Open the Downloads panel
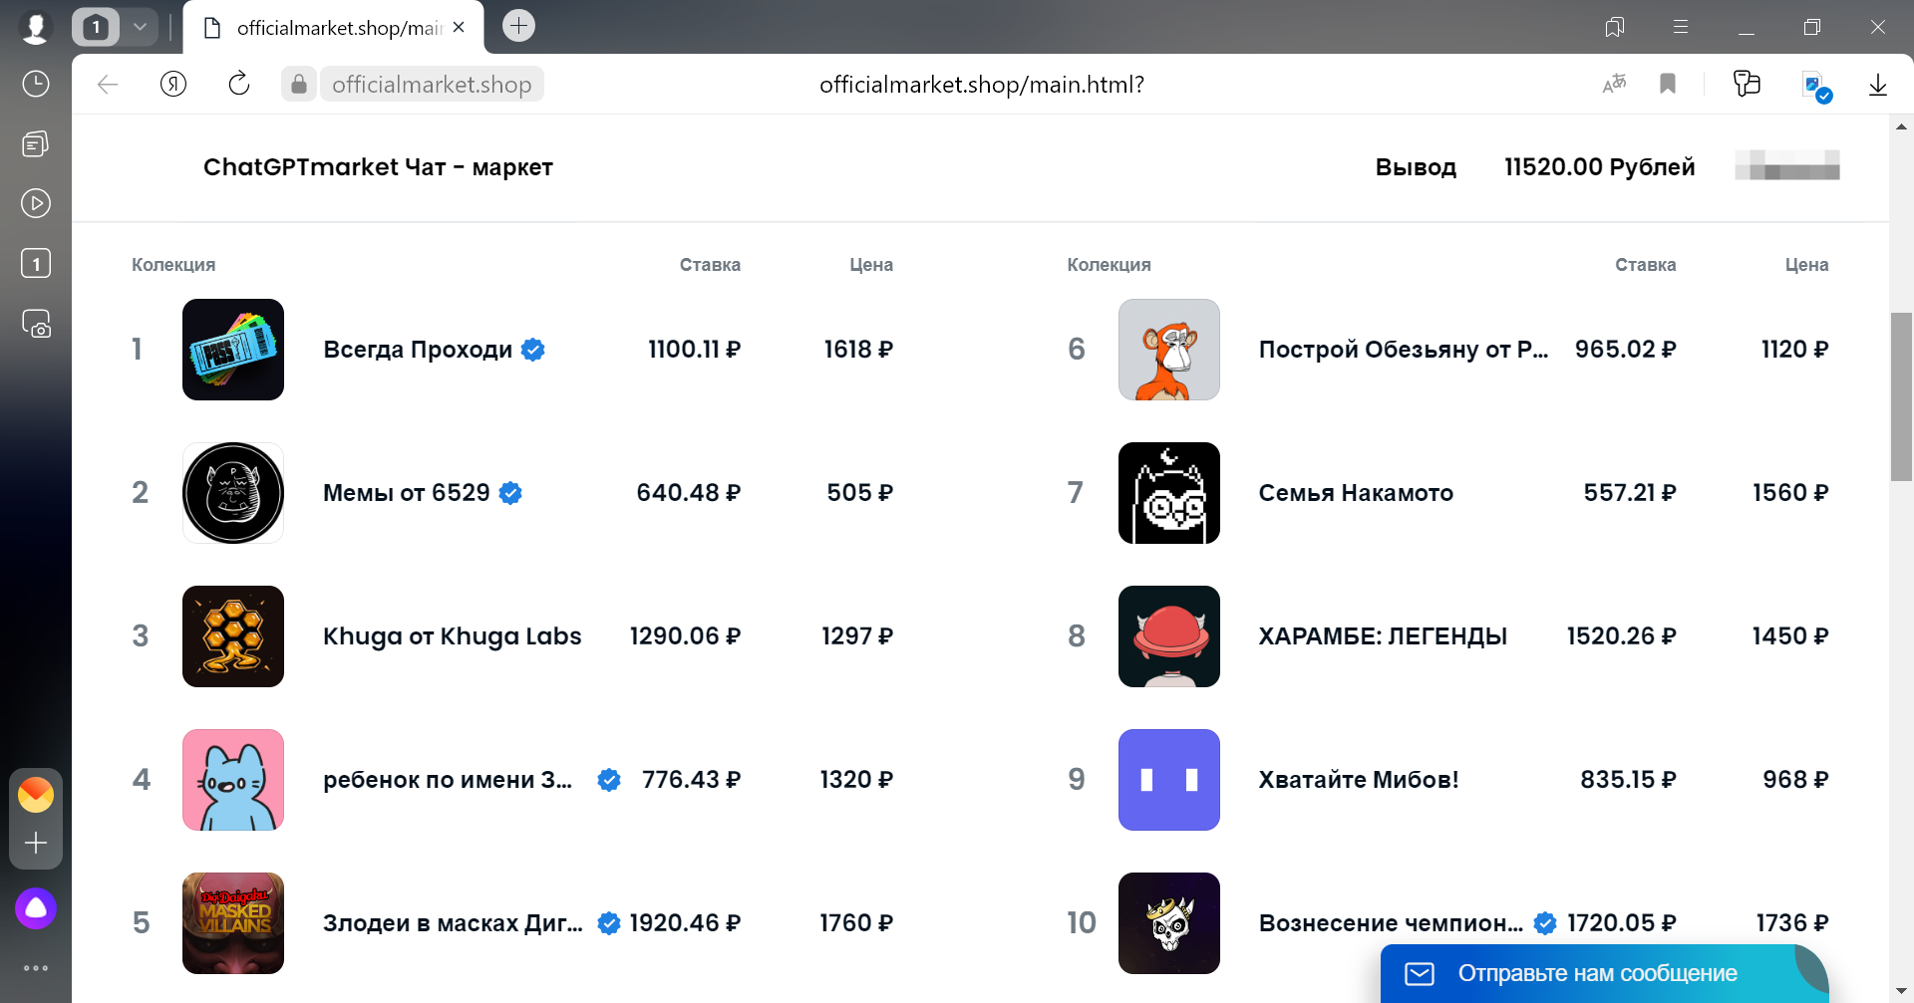Image resolution: width=1914 pixels, height=1003 pixels. 1878,84
